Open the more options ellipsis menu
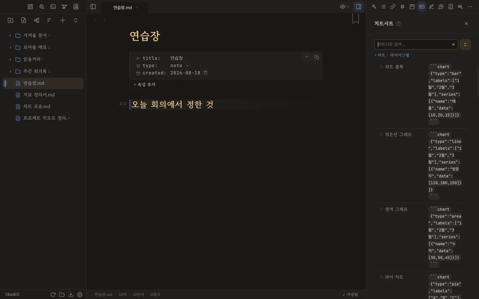This screenshot has height=299, width=479. click(470, 7)
